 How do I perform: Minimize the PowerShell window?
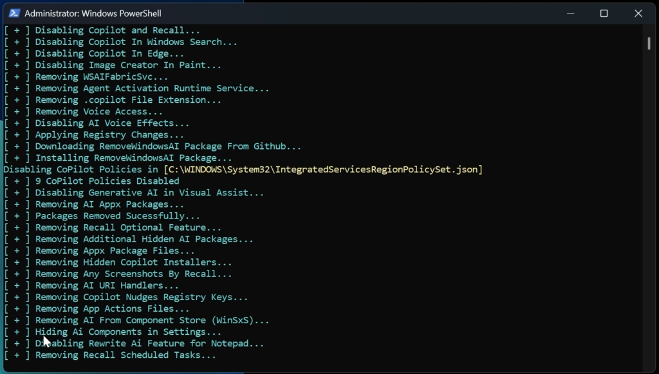click(x=570, y=13)
